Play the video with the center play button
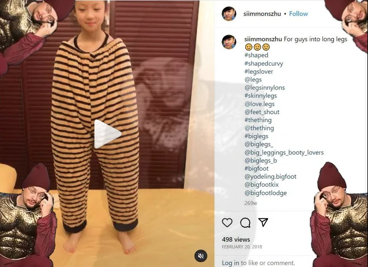Viewport: 368px width, 267px height. click(107, 134)
